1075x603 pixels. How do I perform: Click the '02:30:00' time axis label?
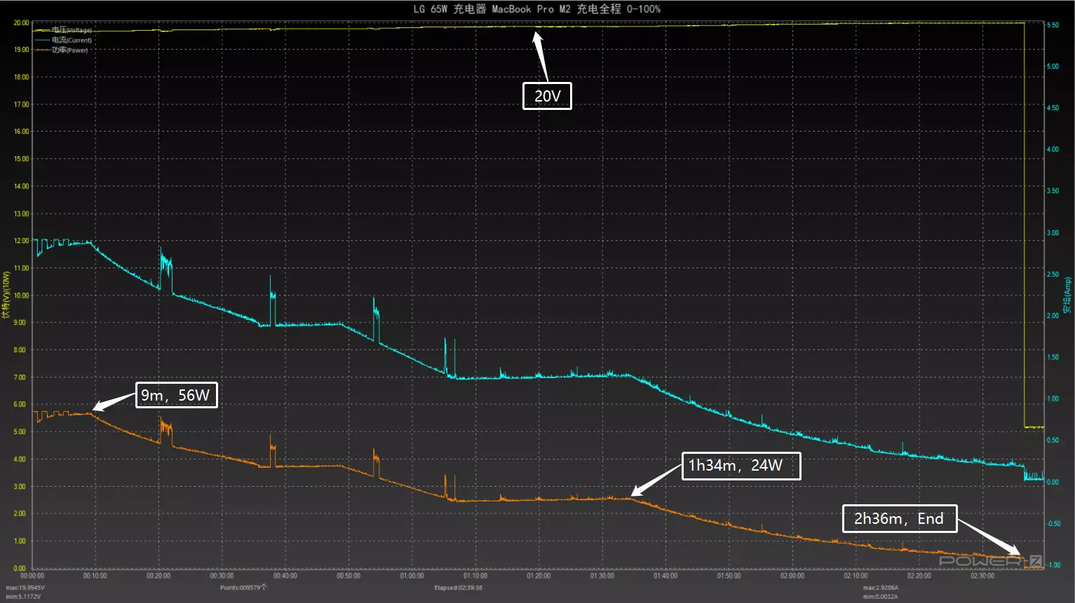coord(982,576)
